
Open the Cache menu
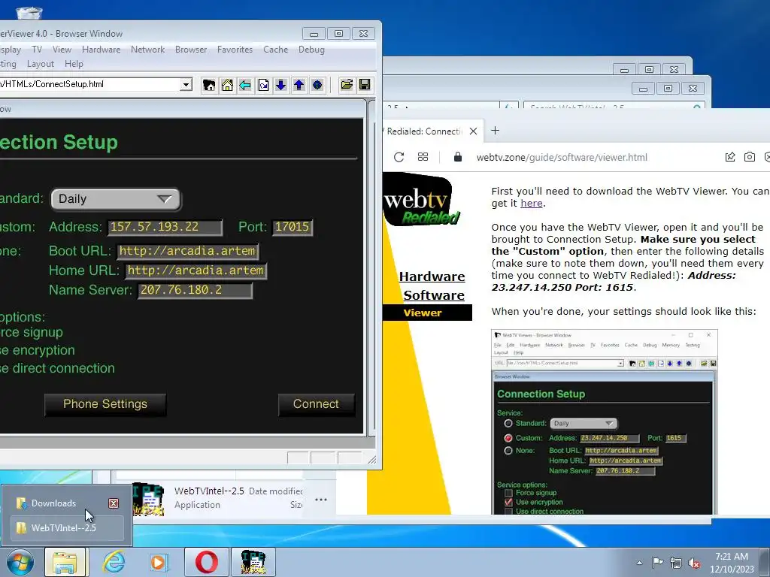275,50
